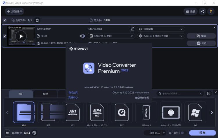Delete selected files with trash icon
The height and width of the screenshot is (138, 218).
coord(37,20)
